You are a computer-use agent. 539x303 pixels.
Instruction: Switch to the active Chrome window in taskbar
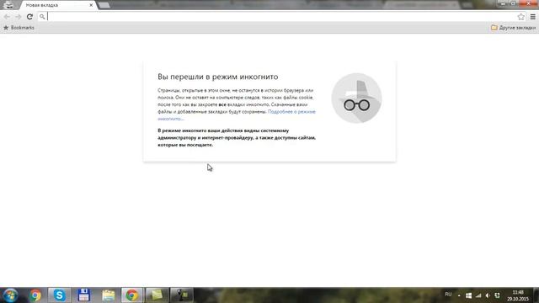[x=132, y=295]
